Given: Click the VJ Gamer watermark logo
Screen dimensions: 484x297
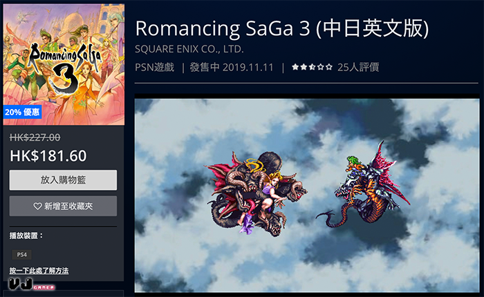Looking at the screenshot, I should (x=32, y=284).
